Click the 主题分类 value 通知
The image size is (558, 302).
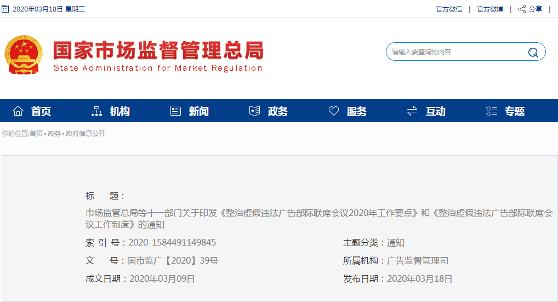[396, 243]
